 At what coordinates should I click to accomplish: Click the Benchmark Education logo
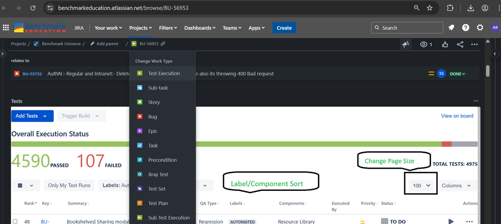pos(40,28)
